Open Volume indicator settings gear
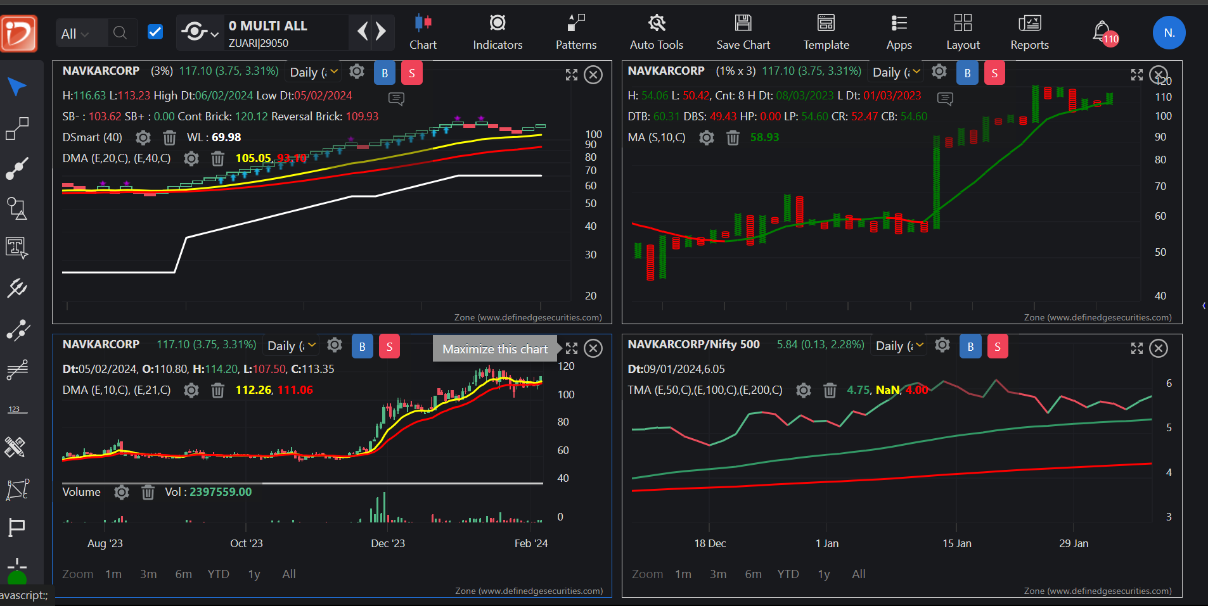The width and height of the screenshot is (1208, 606). (122, 492)
